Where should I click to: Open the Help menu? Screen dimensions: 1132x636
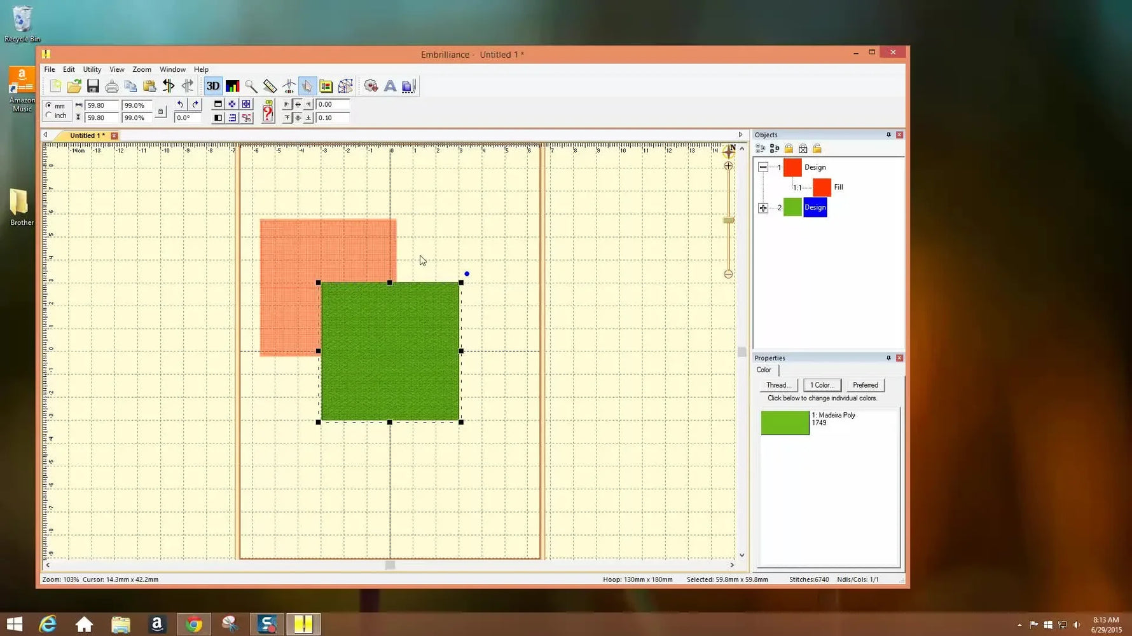[201, 69]
